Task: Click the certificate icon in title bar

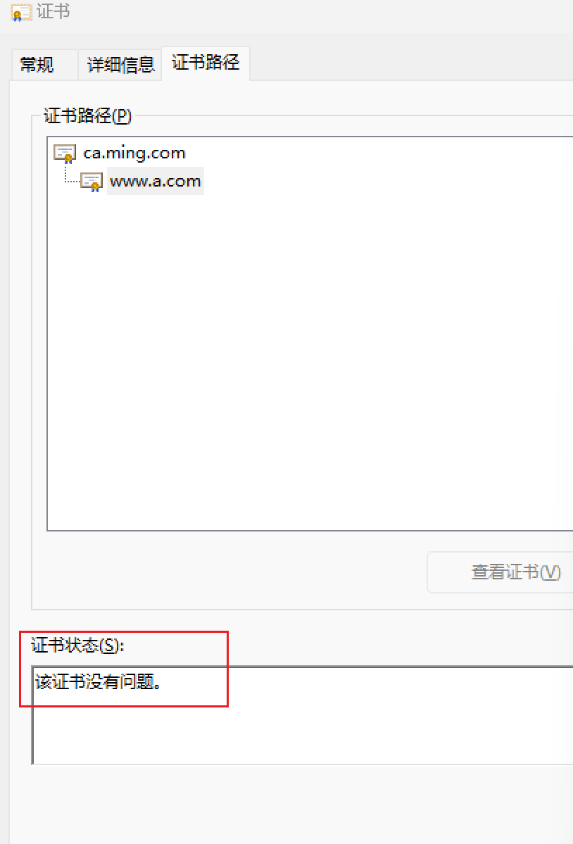Action: click(21, 13)
